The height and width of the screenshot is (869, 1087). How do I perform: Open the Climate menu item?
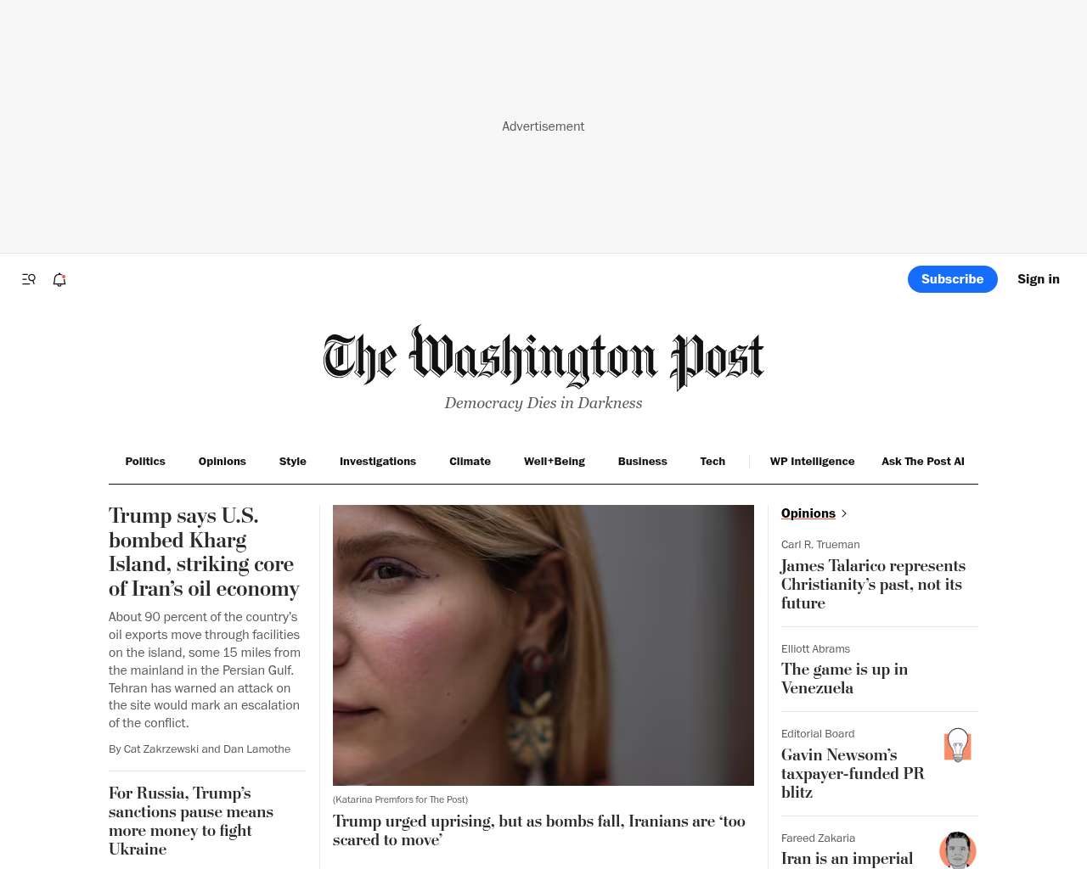tap(470, 462)
